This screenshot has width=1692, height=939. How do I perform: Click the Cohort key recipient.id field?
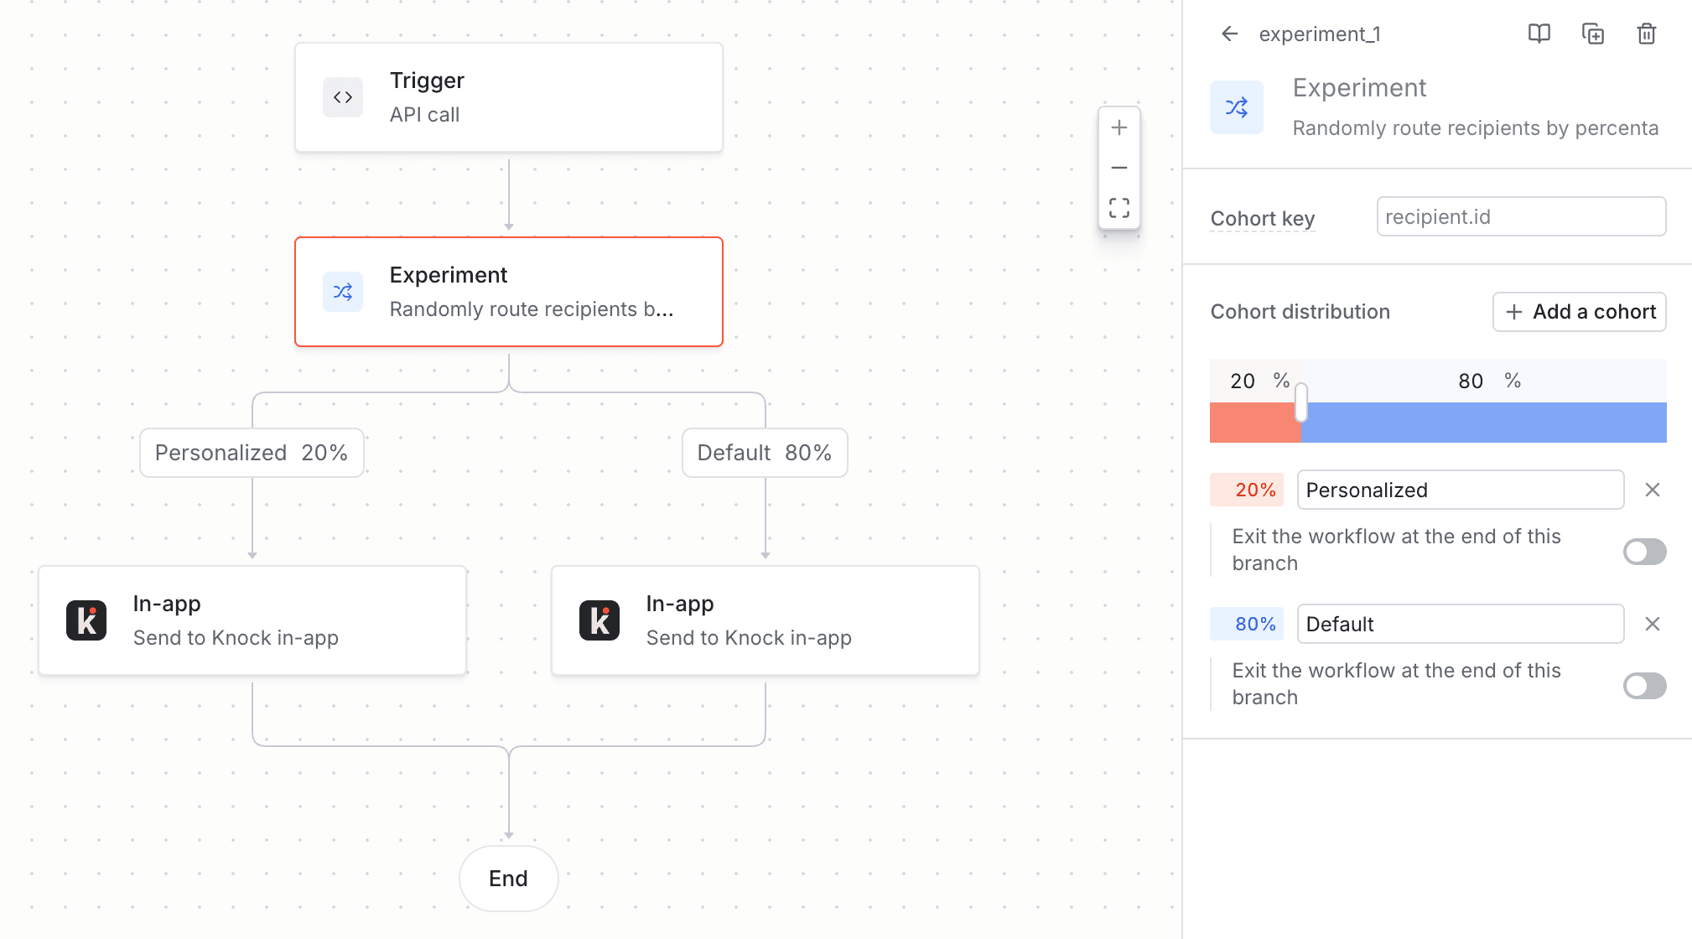[1520, 216]
